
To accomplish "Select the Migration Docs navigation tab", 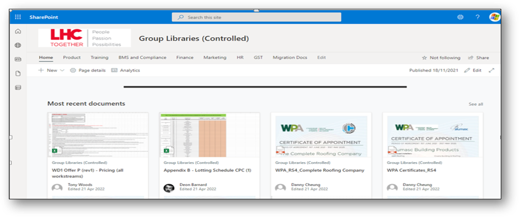I will pos(290,58).
